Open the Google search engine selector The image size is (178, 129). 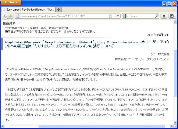(x=125, y=16)
